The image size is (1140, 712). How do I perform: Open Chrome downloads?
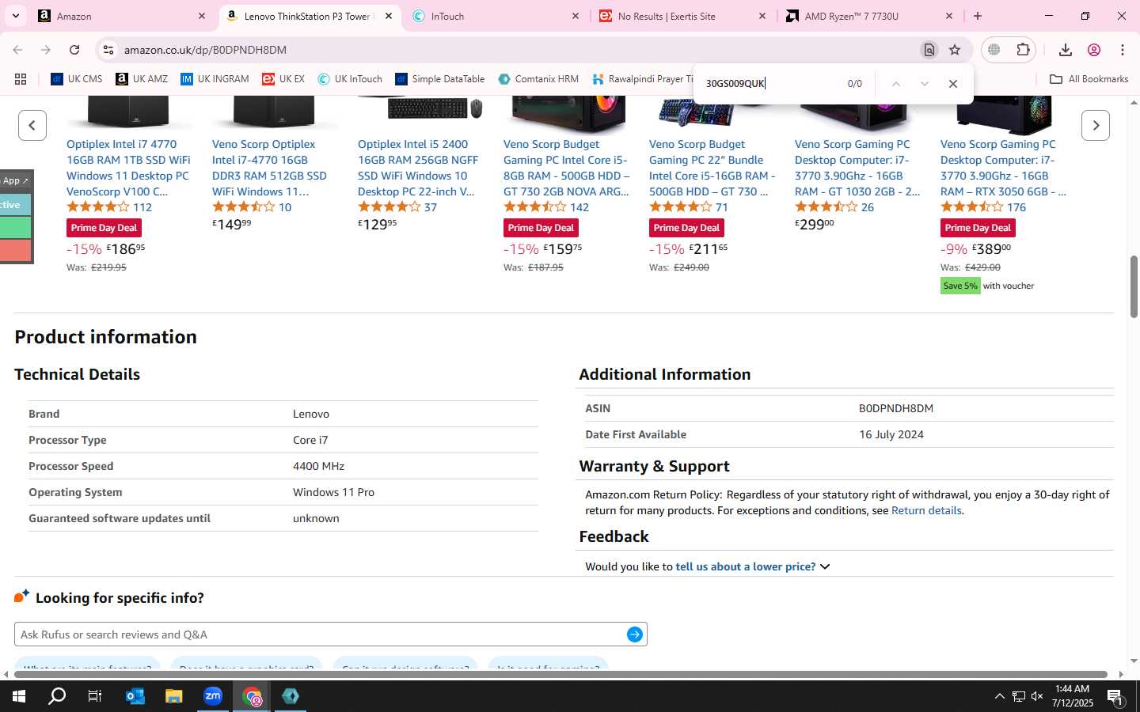tap(1066, 50)
